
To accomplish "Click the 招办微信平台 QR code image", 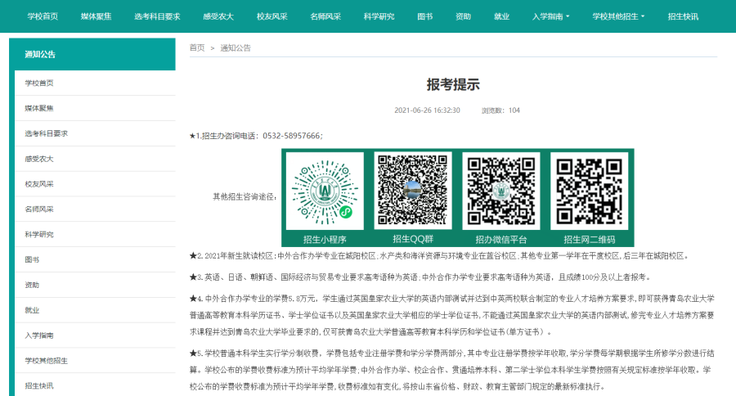I will pos(500,190).
